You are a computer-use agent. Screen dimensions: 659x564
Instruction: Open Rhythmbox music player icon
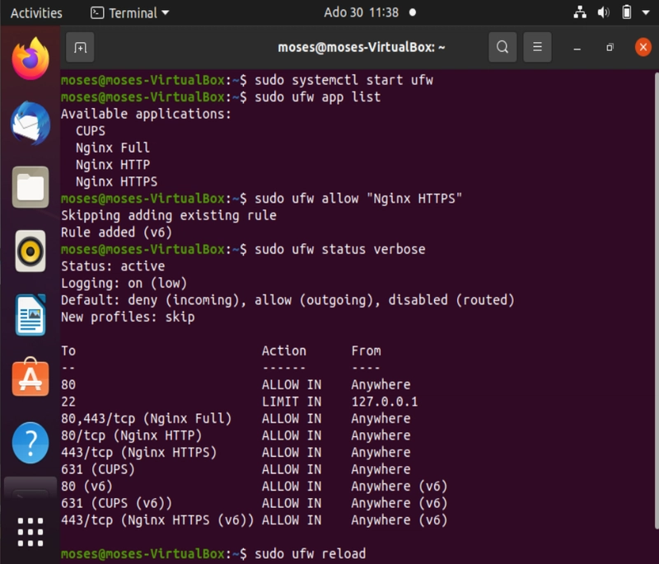coord(30,251)
